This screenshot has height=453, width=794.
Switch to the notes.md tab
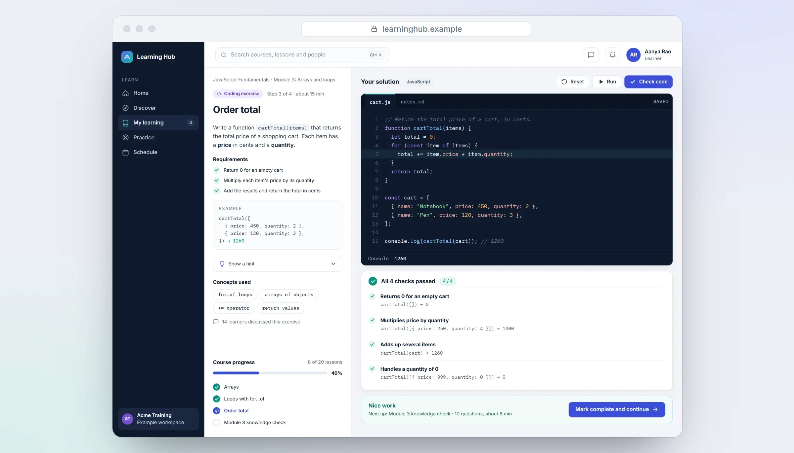(x=413, y=102)
